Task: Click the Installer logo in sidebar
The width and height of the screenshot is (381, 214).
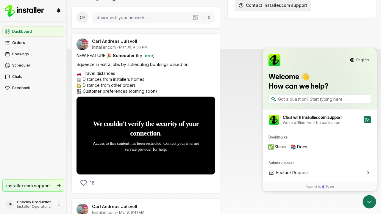Action: coord(24,11)
